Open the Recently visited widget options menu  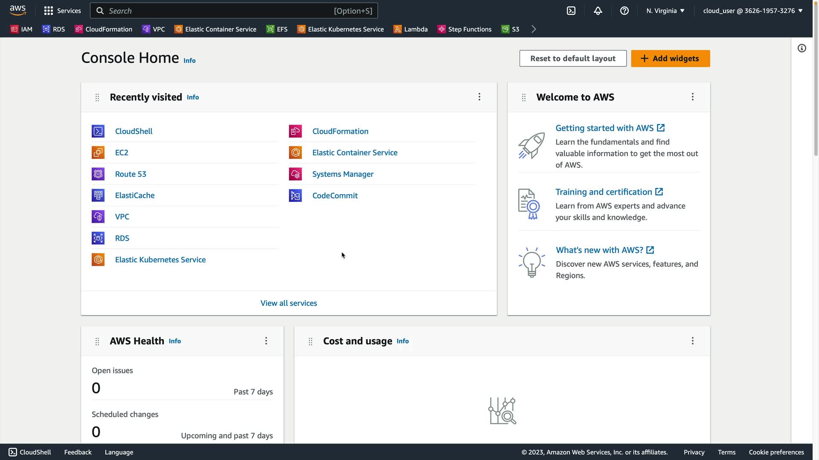click(x=479, y=97)
